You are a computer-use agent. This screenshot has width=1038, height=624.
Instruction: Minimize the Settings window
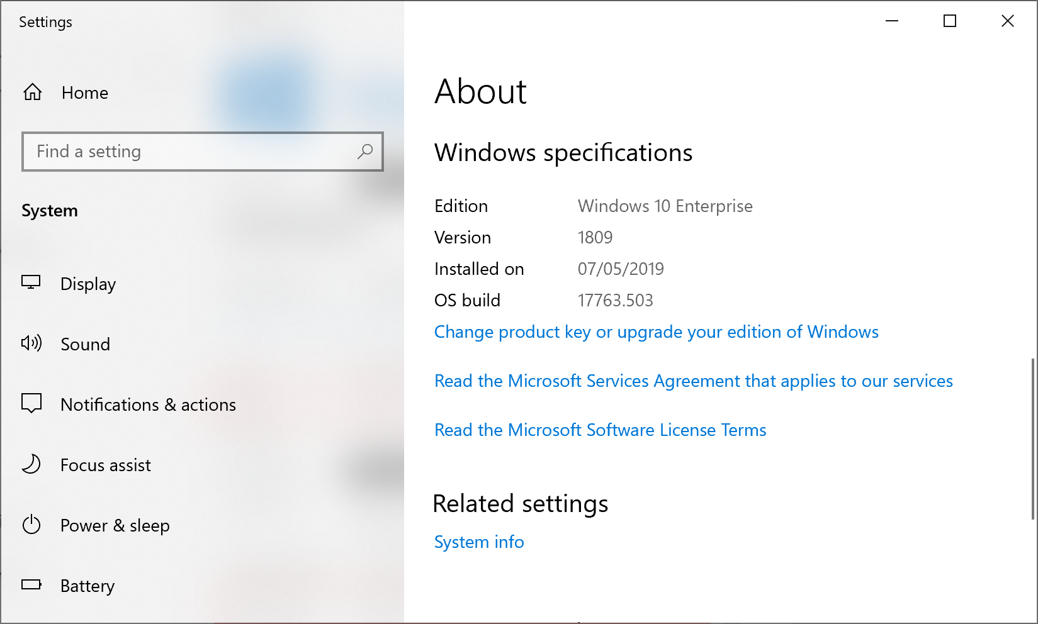click(891, 21)
